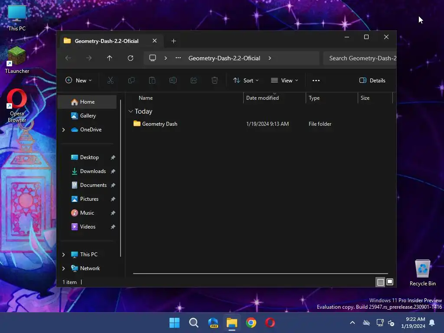Screen dimensions: 444x333
Task: Show hidden breadcrumb path ellipsis
Action: pos(178,58)
